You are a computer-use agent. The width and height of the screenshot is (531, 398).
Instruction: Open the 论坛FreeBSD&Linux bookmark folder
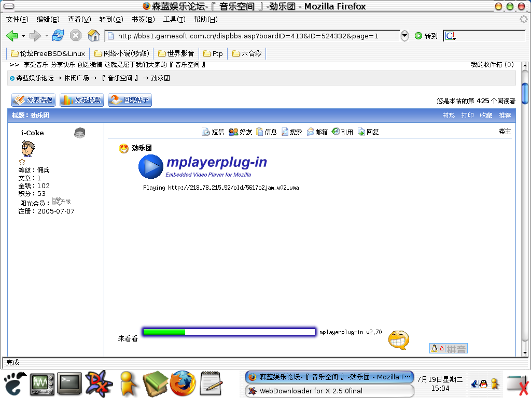48,53
